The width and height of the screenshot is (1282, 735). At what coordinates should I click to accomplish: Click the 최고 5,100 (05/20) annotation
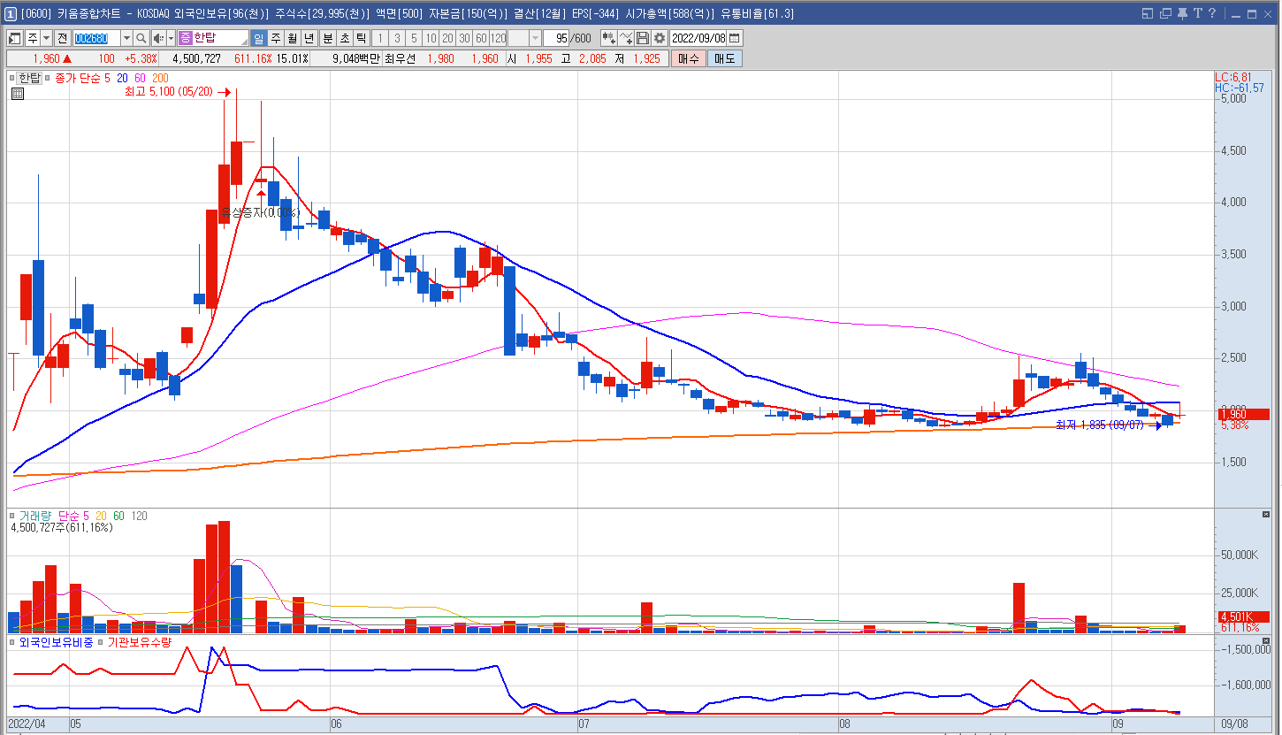[x=168, y=92]
